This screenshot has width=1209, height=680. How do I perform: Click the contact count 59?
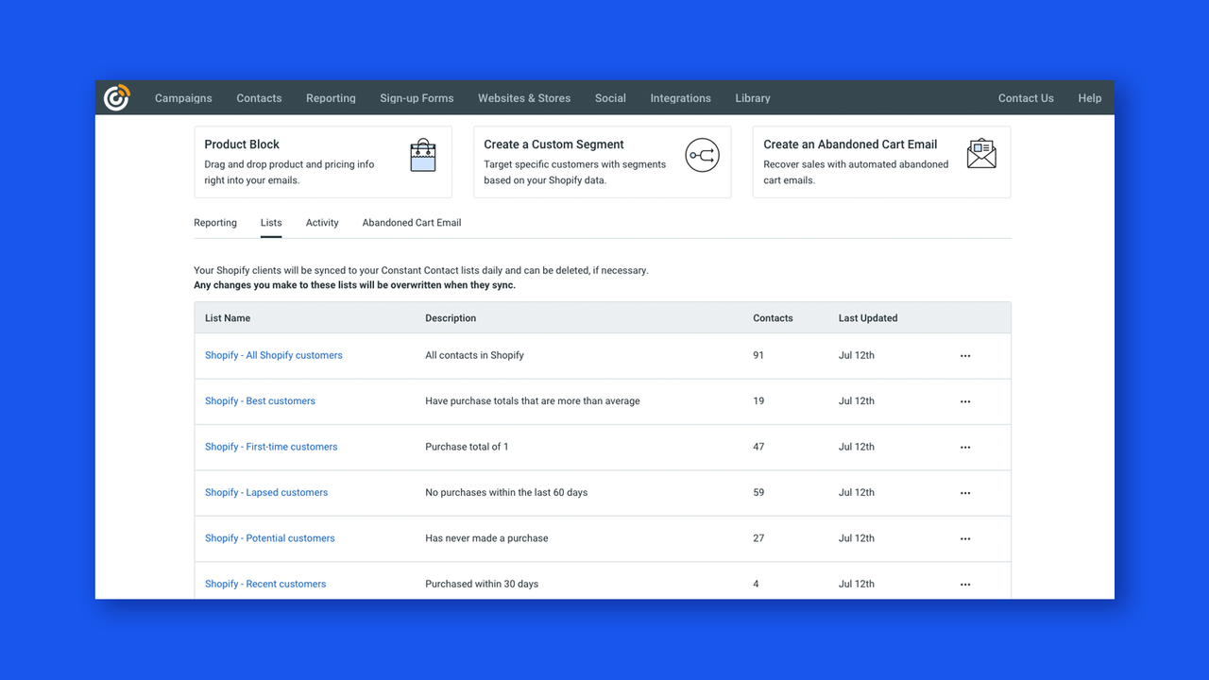[758, 492]
